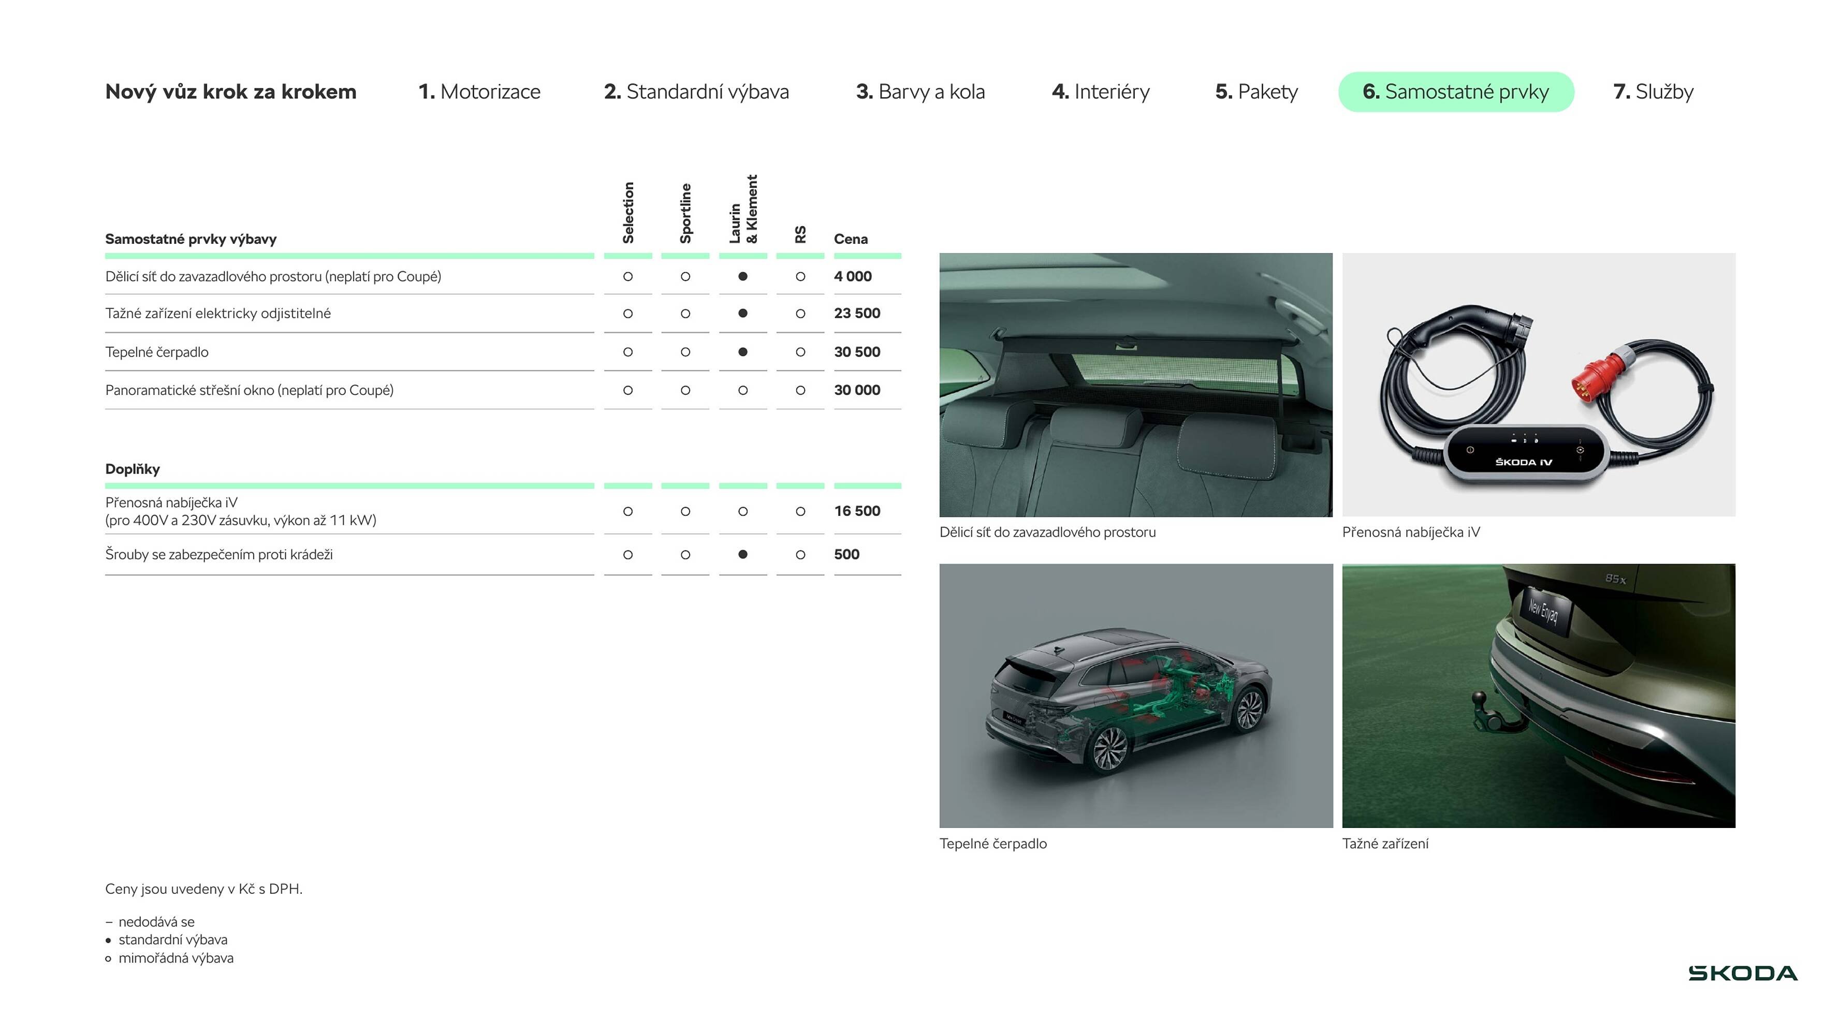Open the Dělicí síť do zavazadlového prostoru photo
Viewport: 1841px width, 1035px height.
coord(1136,385)
